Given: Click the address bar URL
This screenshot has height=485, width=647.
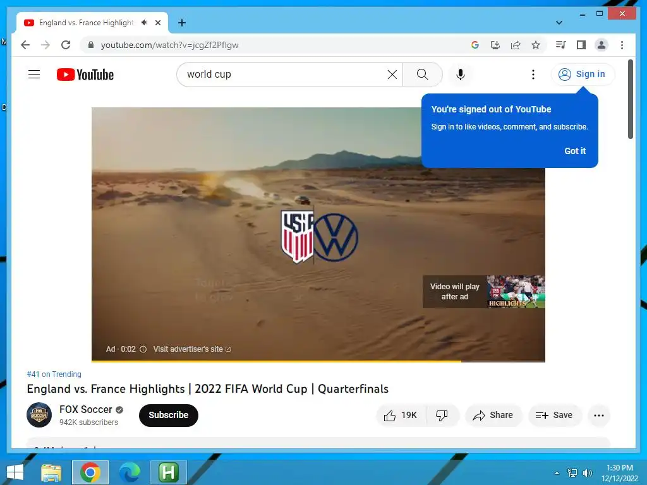Looking at the screenshot, I should (169, 45).
